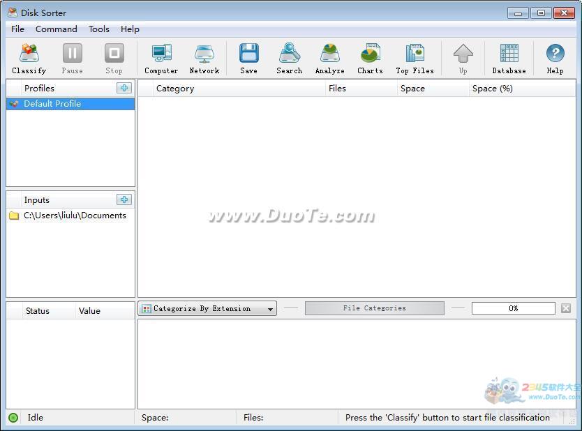The height and width of the screenshot is (431, 582).
Task: Click the Press 'Classify' hint message
Action: 447,418
